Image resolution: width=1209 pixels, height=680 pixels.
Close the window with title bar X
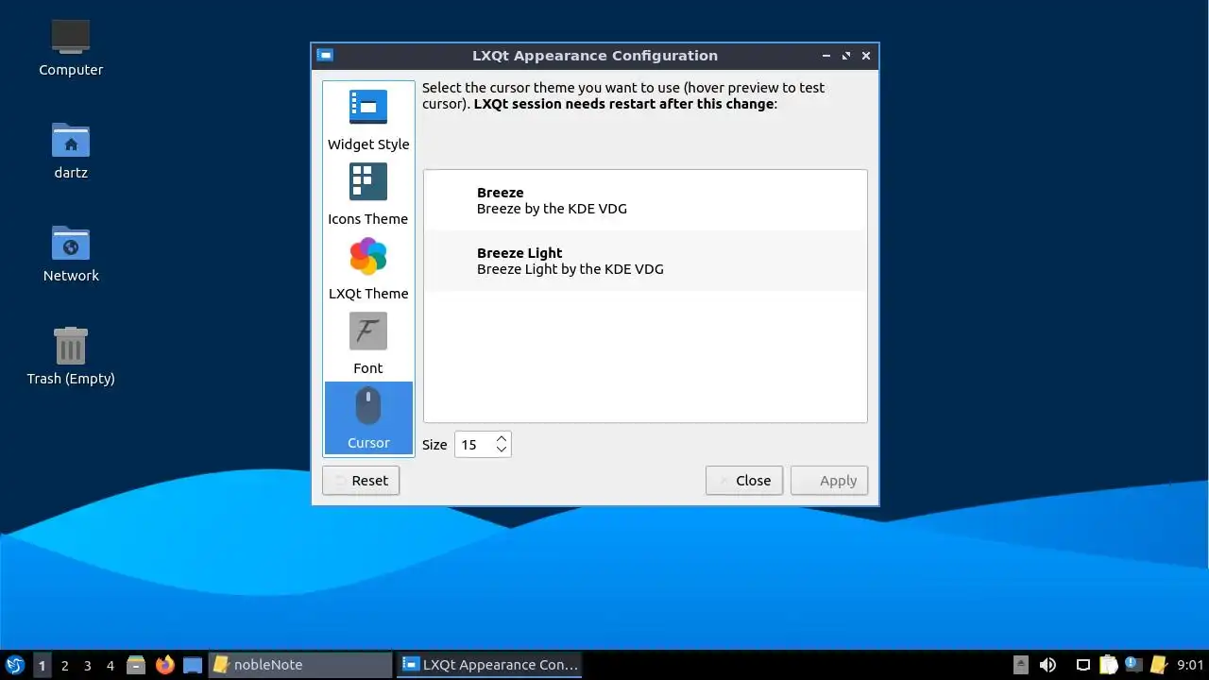pyautogui.click(x=866, y=56)
